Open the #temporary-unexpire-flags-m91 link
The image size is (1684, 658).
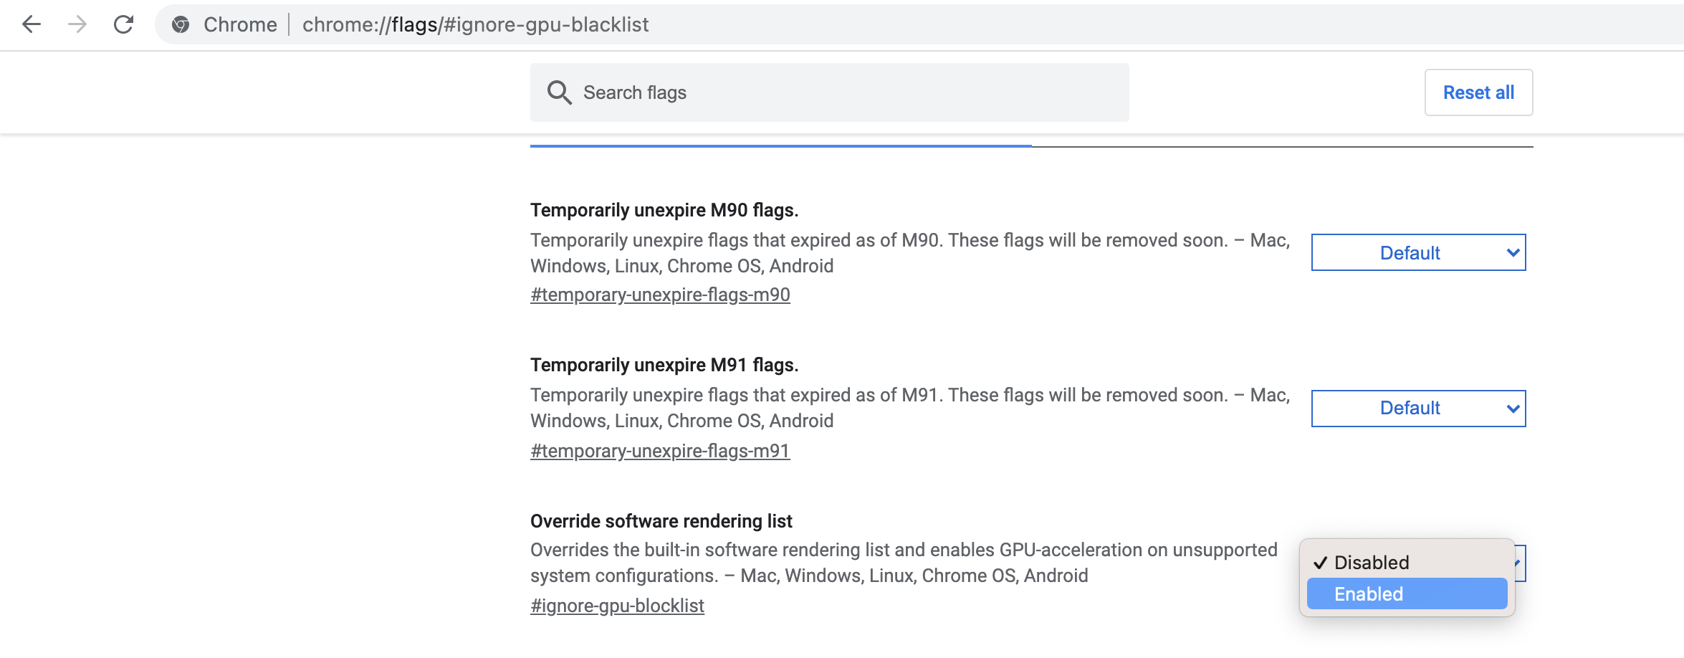[x=660, y=451]
